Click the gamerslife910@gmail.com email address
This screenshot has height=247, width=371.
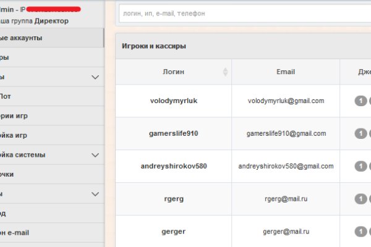[286, 133]
